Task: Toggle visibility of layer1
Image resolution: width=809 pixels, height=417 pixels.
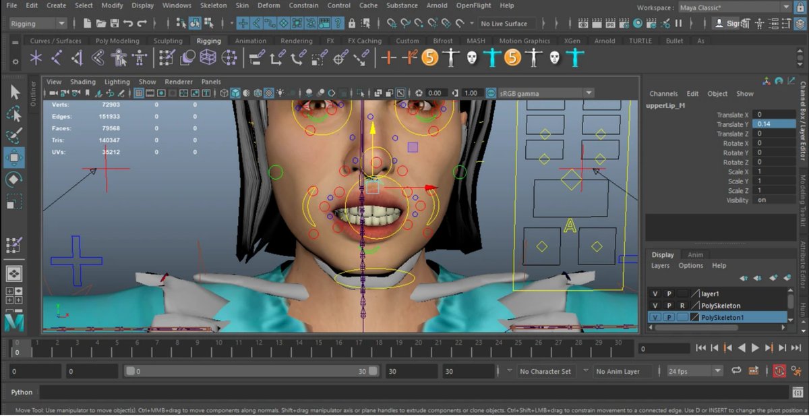Action: point(655,293)
